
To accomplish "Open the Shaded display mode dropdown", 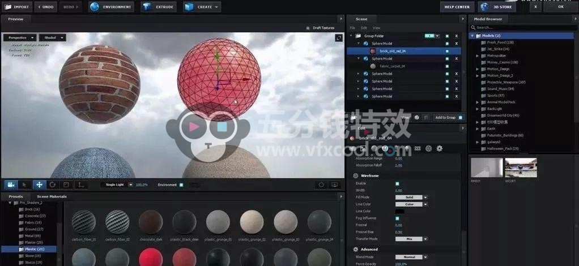I will click(53, 37).
